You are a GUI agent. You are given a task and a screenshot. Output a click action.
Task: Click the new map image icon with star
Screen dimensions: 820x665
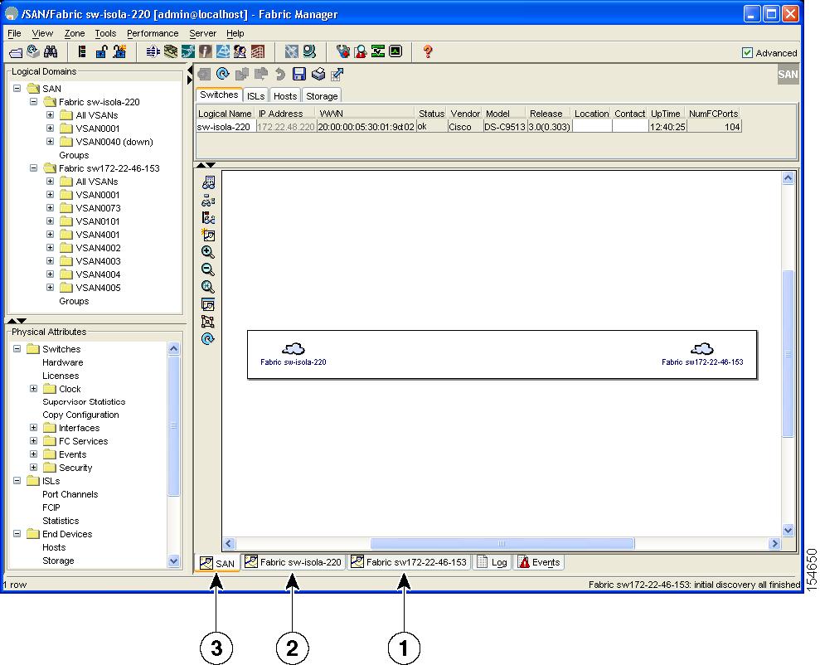click(207, 235)
